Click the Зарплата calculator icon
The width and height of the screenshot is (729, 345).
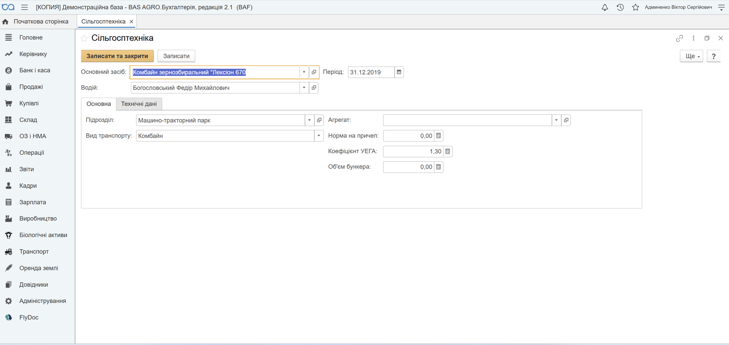(8, 202)
